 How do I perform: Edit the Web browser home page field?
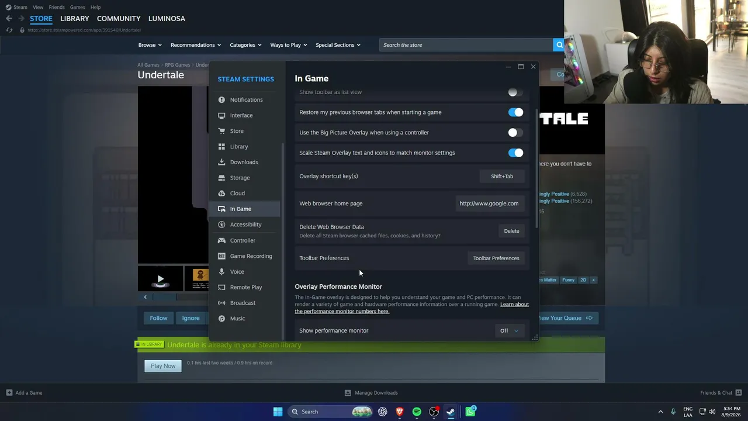coord(489,203)
